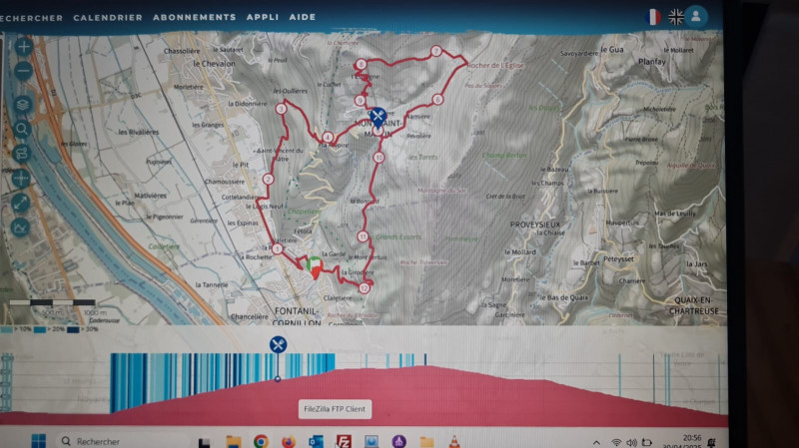The width and height of the screenshot is (799, 448).
Task: Switch language to French flag
Action: pos(653,17)
